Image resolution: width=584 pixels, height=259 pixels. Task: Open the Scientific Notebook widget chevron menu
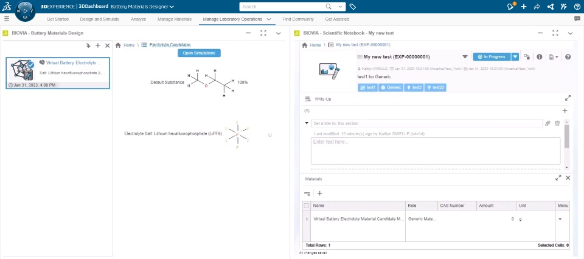point(570,33)
